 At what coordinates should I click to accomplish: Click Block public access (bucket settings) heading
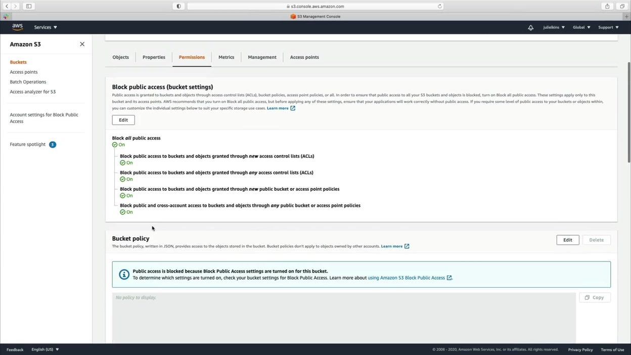[x=162, y=87]
